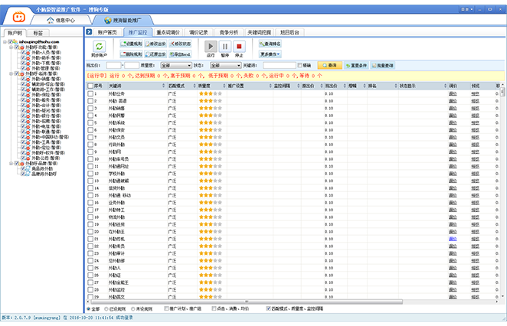Viewport: 507px width, 326px height.
Task: Click the 查询 search button
Action: pos(329,65)
